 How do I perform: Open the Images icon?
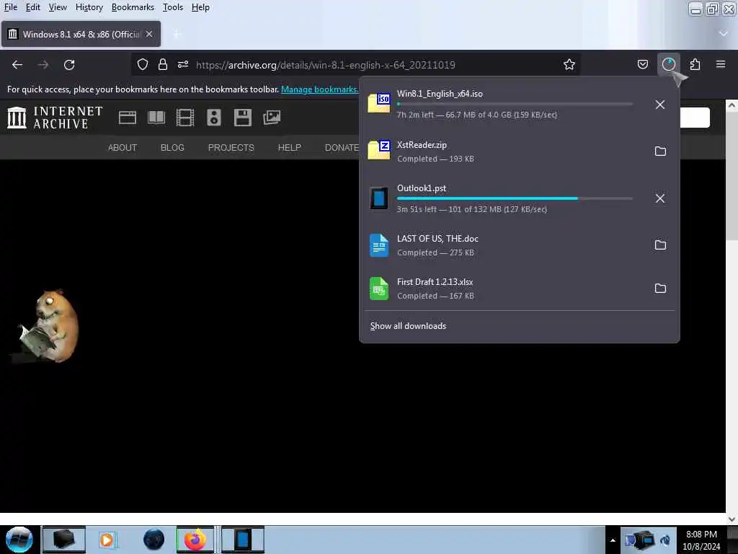click(x=272, y=118)
